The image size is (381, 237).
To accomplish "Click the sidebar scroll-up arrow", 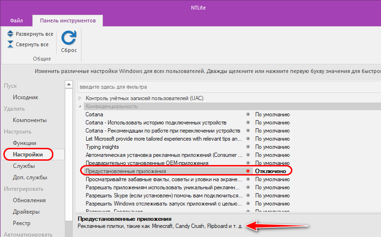I will click(69, 84).
